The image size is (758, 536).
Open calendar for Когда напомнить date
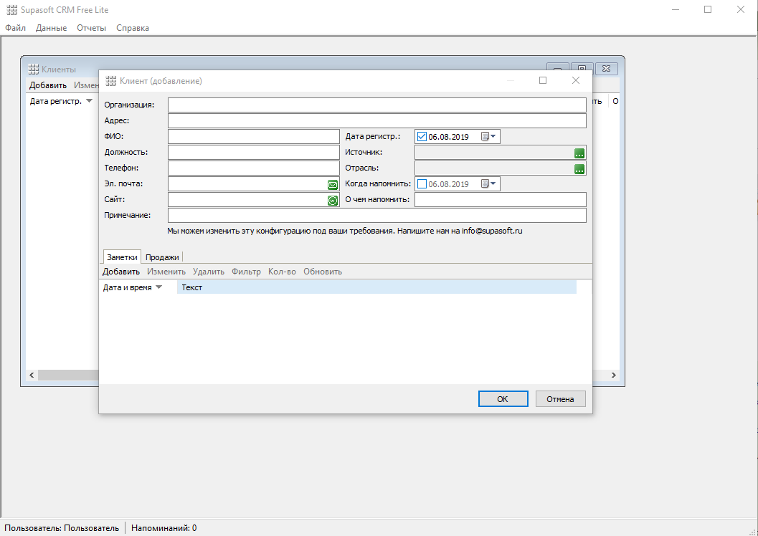pos(488,184)
